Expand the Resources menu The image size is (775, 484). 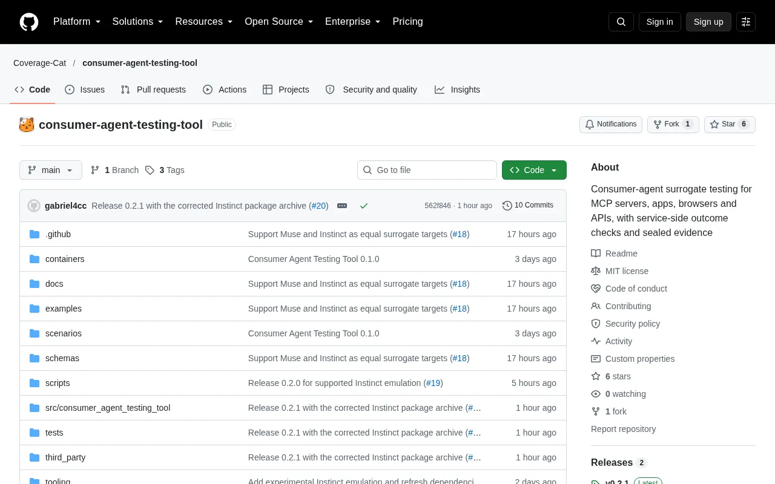click(x=204, y=22)
